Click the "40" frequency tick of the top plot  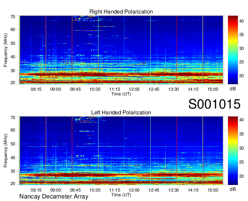coord(13,57)
